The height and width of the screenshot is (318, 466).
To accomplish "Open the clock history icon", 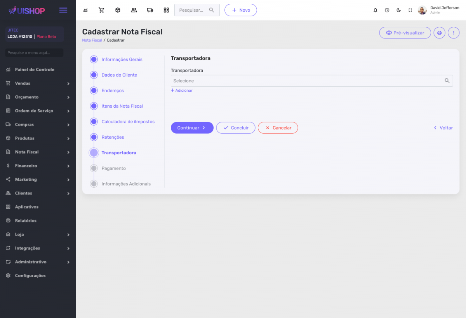I will pos(387,10).
